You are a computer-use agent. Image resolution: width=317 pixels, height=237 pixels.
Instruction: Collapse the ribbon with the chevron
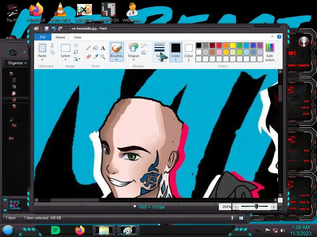click(x=272, y=37)
